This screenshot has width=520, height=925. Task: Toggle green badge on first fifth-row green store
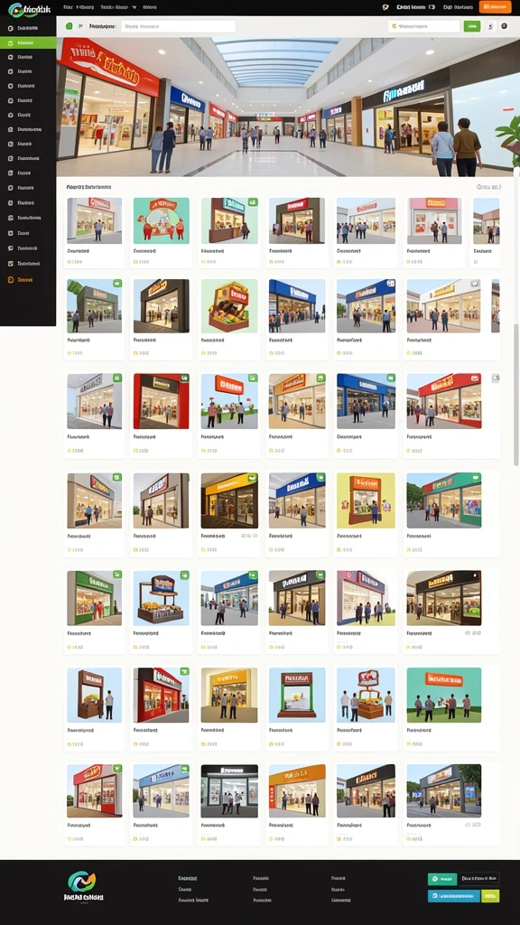coord(117,574)
